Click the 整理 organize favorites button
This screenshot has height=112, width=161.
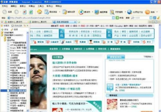(14, 29)
